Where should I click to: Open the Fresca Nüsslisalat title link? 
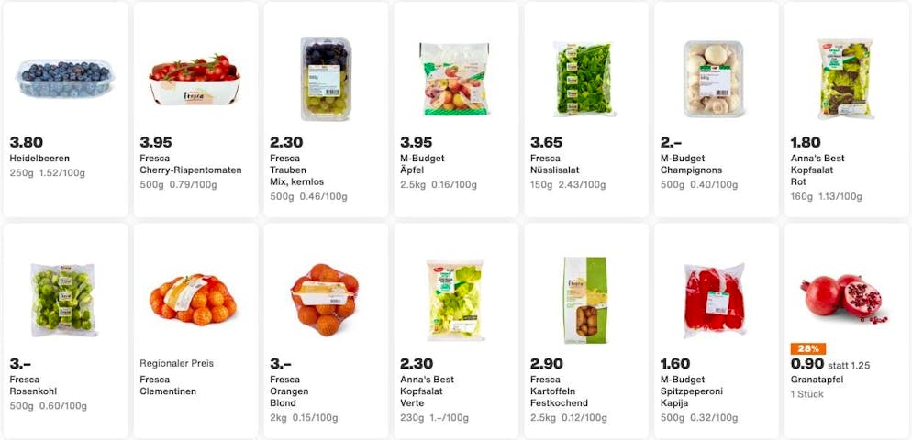click(x=554, y=164)
